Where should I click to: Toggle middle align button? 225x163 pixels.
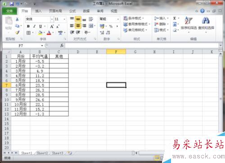coord(78,19)
